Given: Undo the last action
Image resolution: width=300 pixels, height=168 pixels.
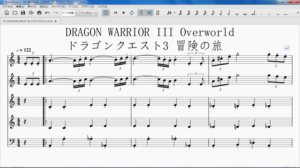Looking at the screenshot, I should [x=47, y=13].
